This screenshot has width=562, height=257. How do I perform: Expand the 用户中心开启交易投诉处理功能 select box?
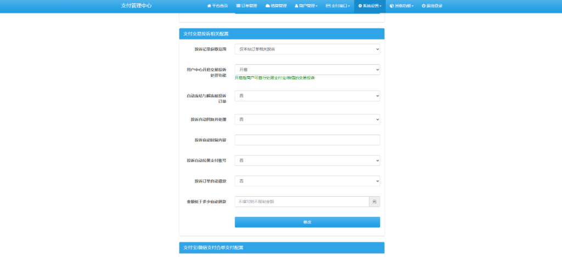(307, 70)
